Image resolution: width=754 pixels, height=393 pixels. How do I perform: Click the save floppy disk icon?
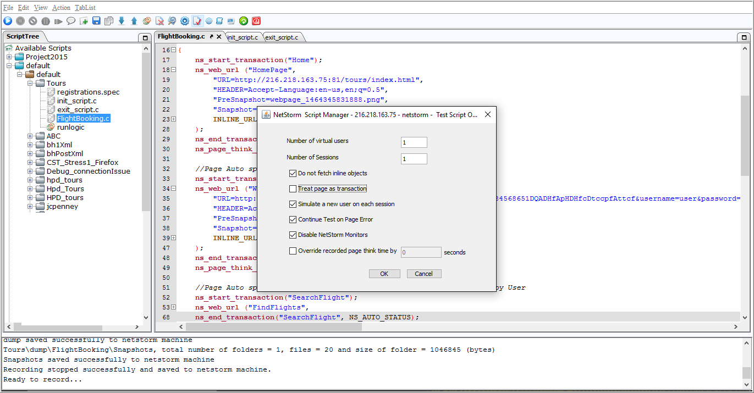point(96,21)
